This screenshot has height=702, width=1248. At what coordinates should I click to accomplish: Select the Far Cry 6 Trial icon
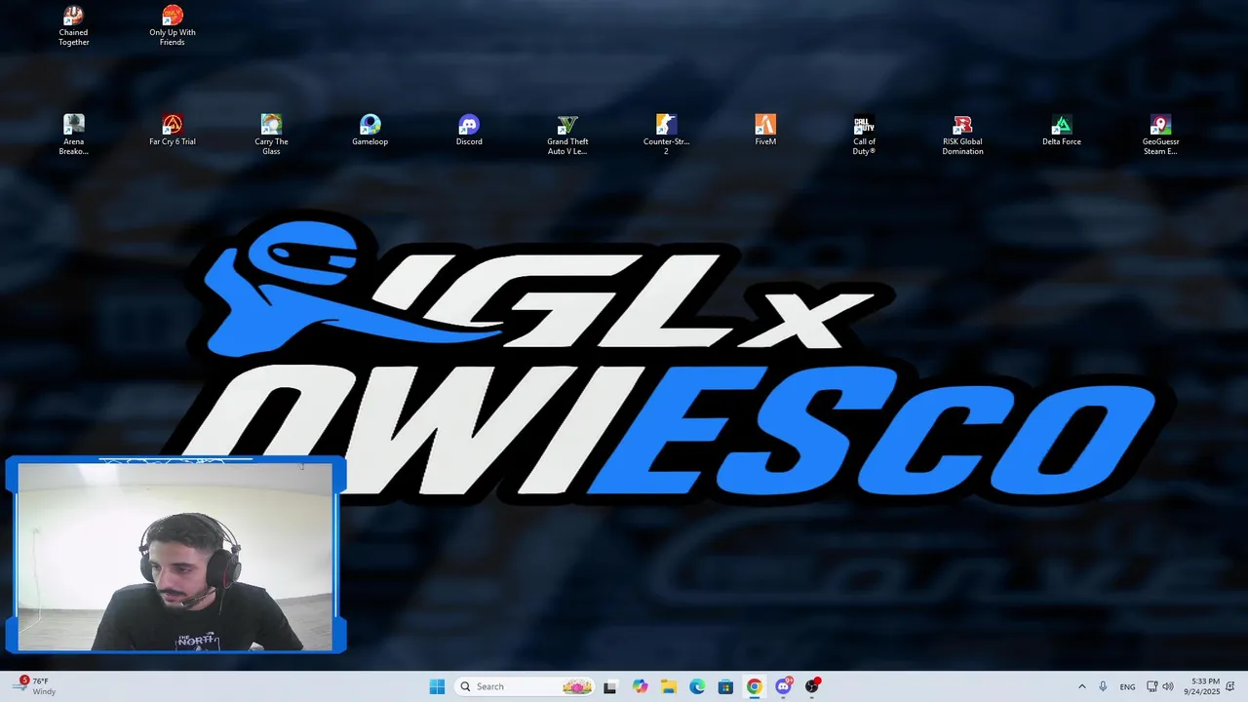tap(173, 131)
